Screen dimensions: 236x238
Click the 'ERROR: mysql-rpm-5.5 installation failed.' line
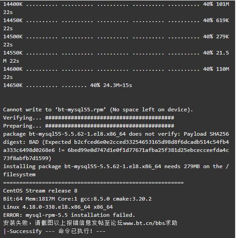pos(69,215)
